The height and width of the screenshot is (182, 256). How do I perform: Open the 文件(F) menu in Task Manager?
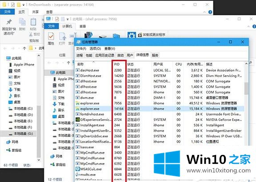point(81,49)
